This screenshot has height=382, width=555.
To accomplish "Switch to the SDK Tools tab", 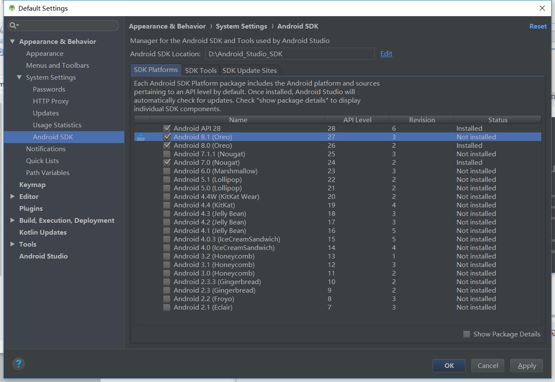I will (x=201, y=70).
